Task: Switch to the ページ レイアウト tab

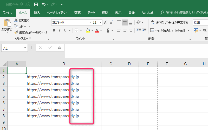Action: [x=57, y=13]
